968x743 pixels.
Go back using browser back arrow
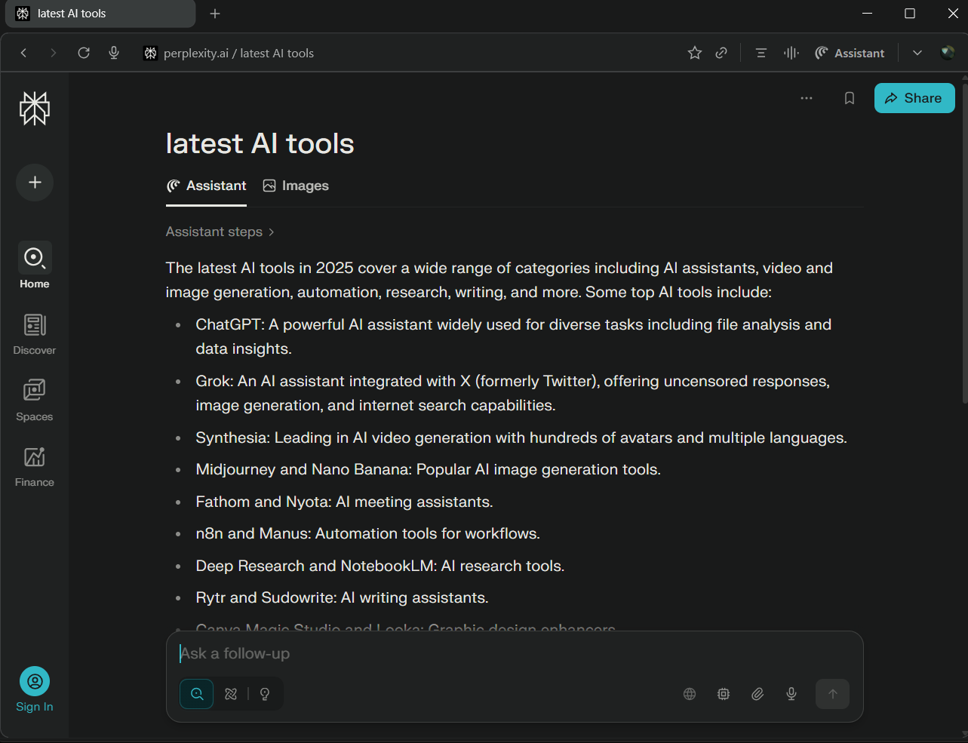click(x=24, y=53)
